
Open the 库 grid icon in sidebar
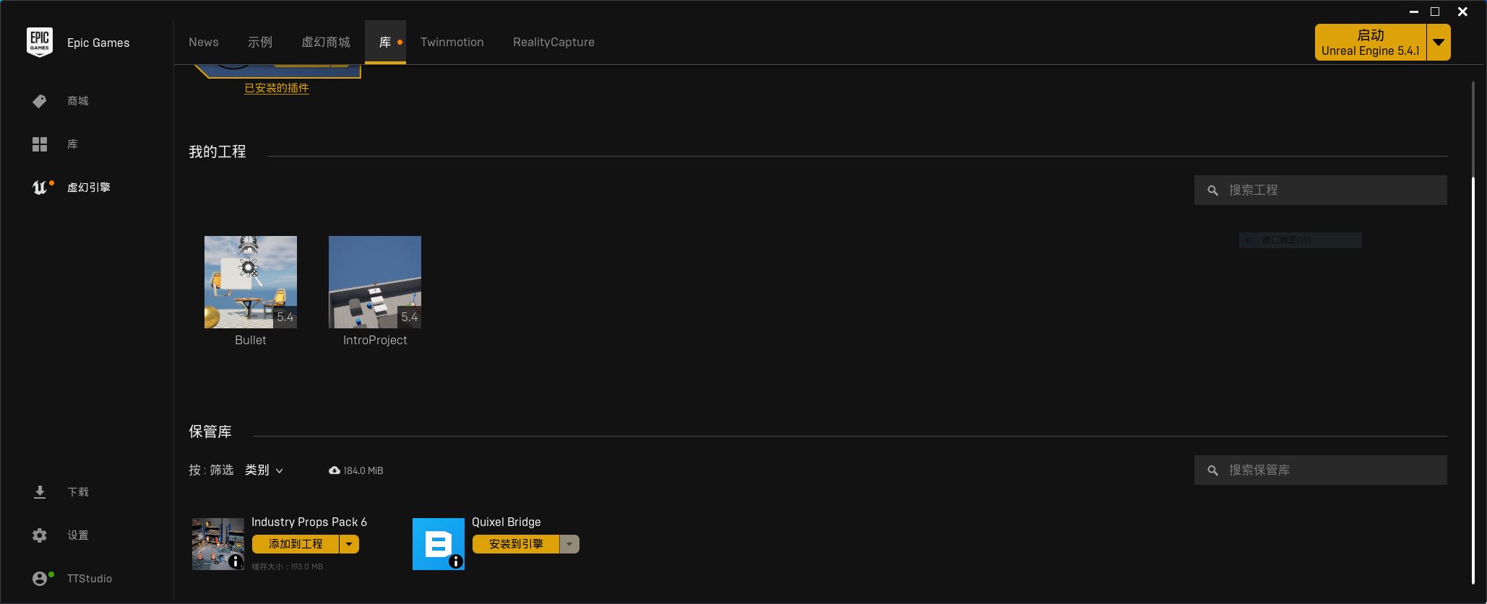click(x=40, y=144)
